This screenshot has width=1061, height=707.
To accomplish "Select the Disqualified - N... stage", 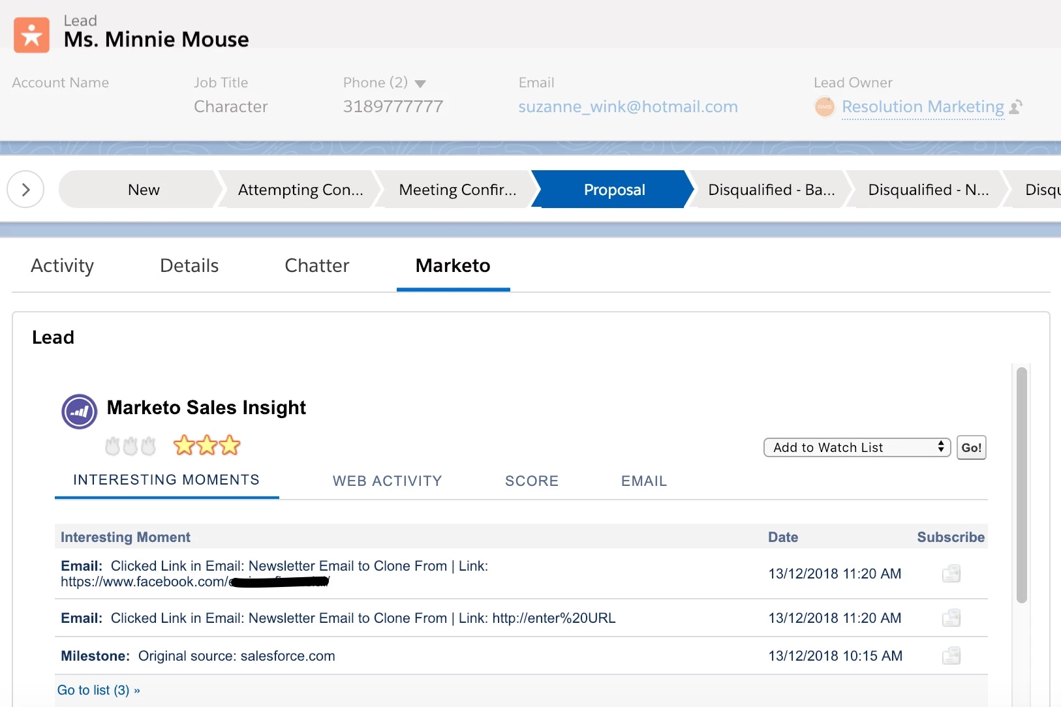I will click(x=928, y=190).
